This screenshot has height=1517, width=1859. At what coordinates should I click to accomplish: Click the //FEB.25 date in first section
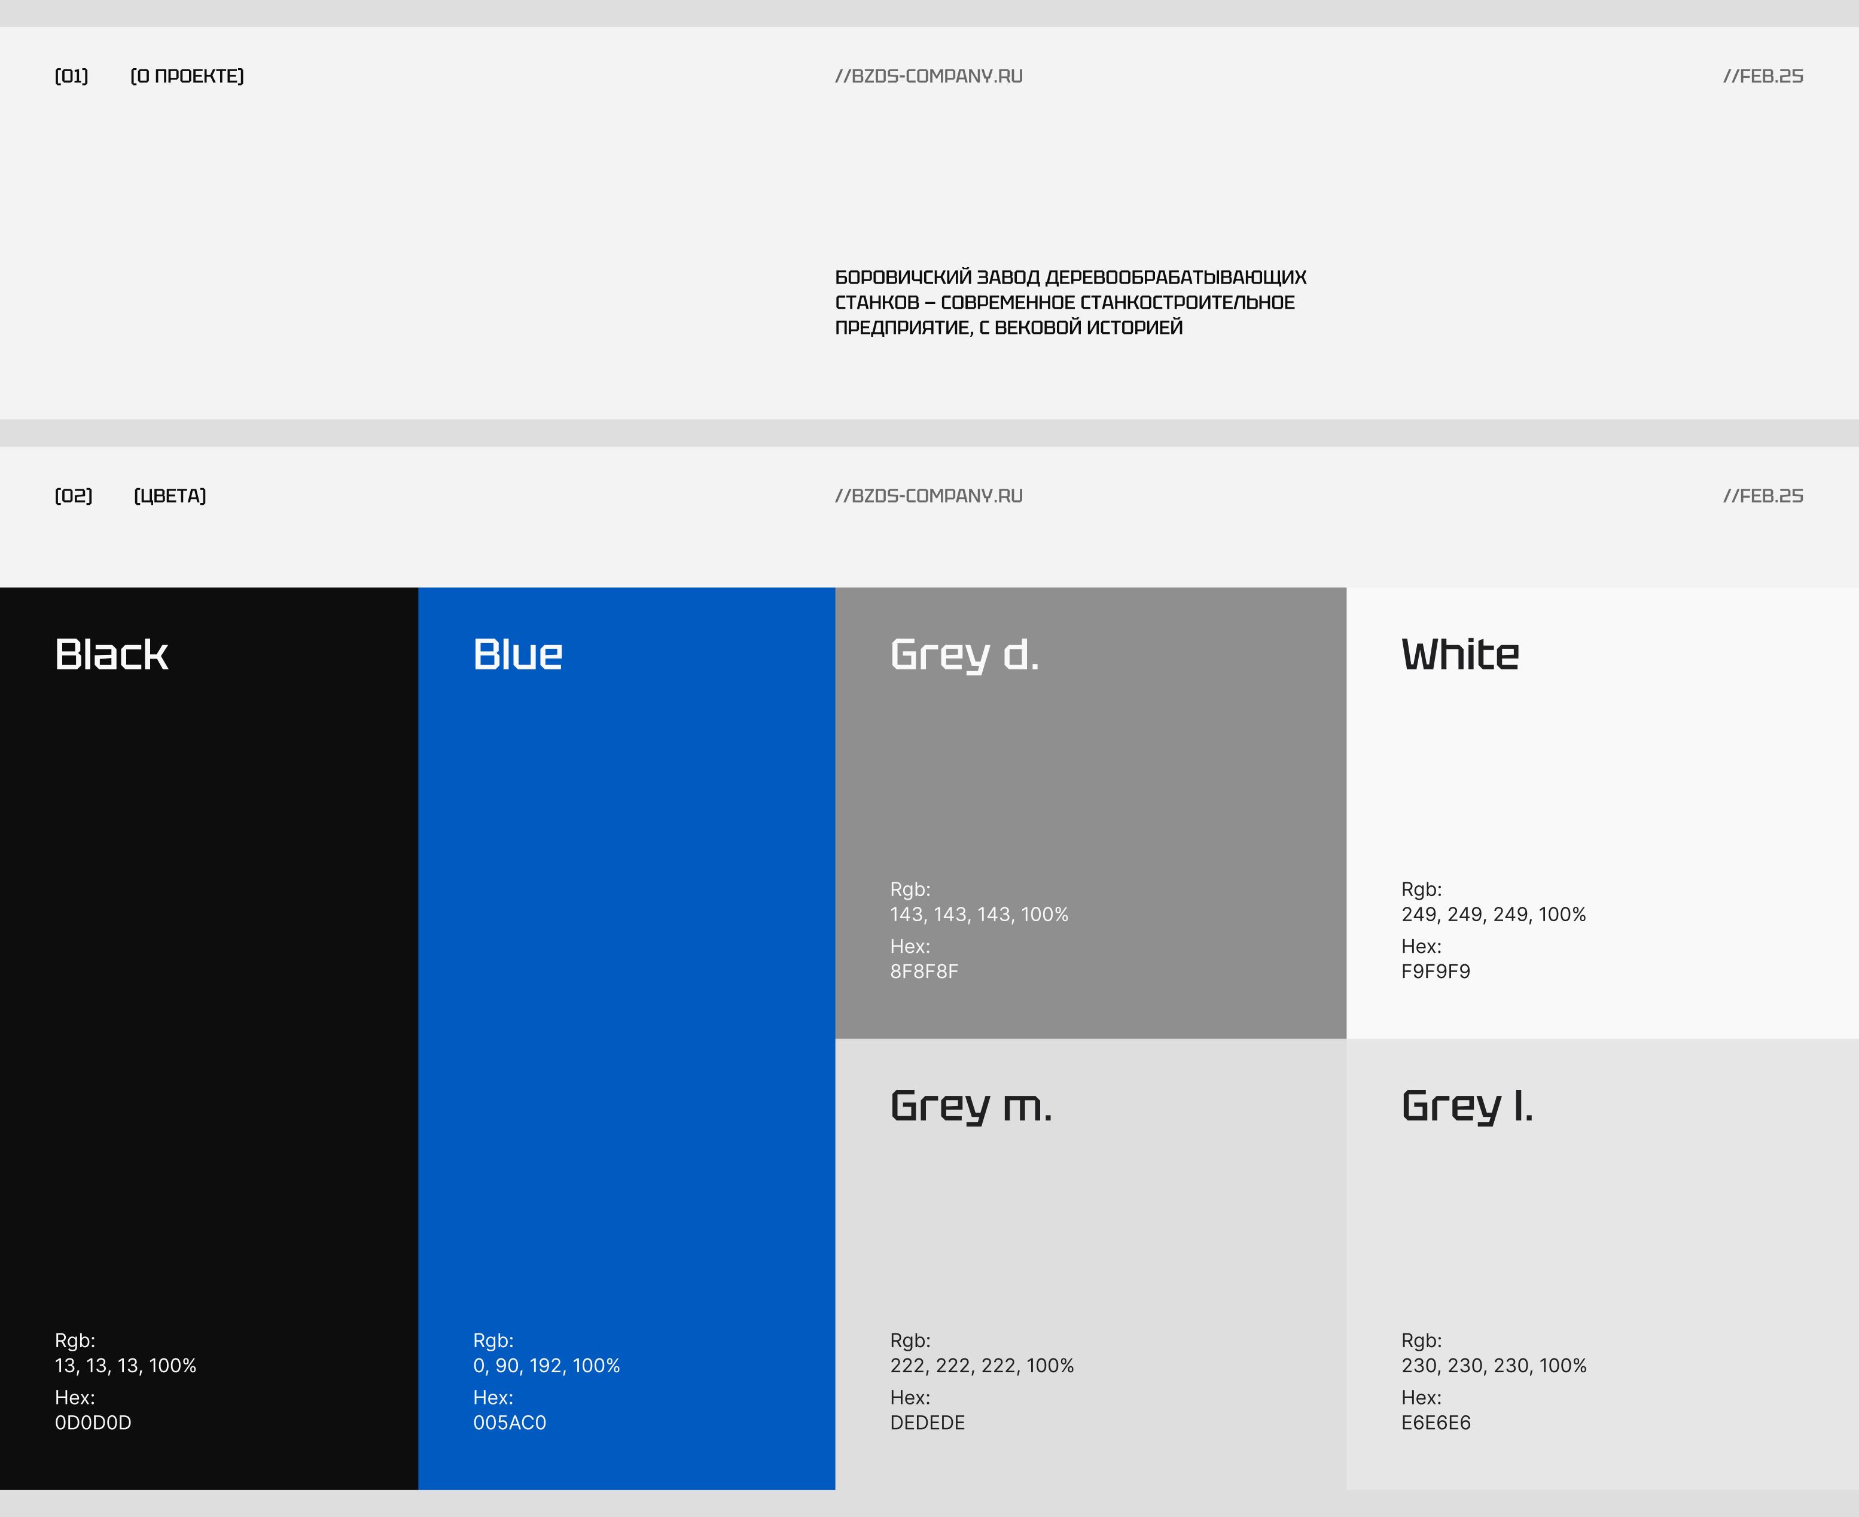click(1763, 76)
